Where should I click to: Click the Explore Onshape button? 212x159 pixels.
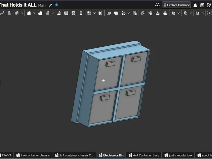click(176, 5)
